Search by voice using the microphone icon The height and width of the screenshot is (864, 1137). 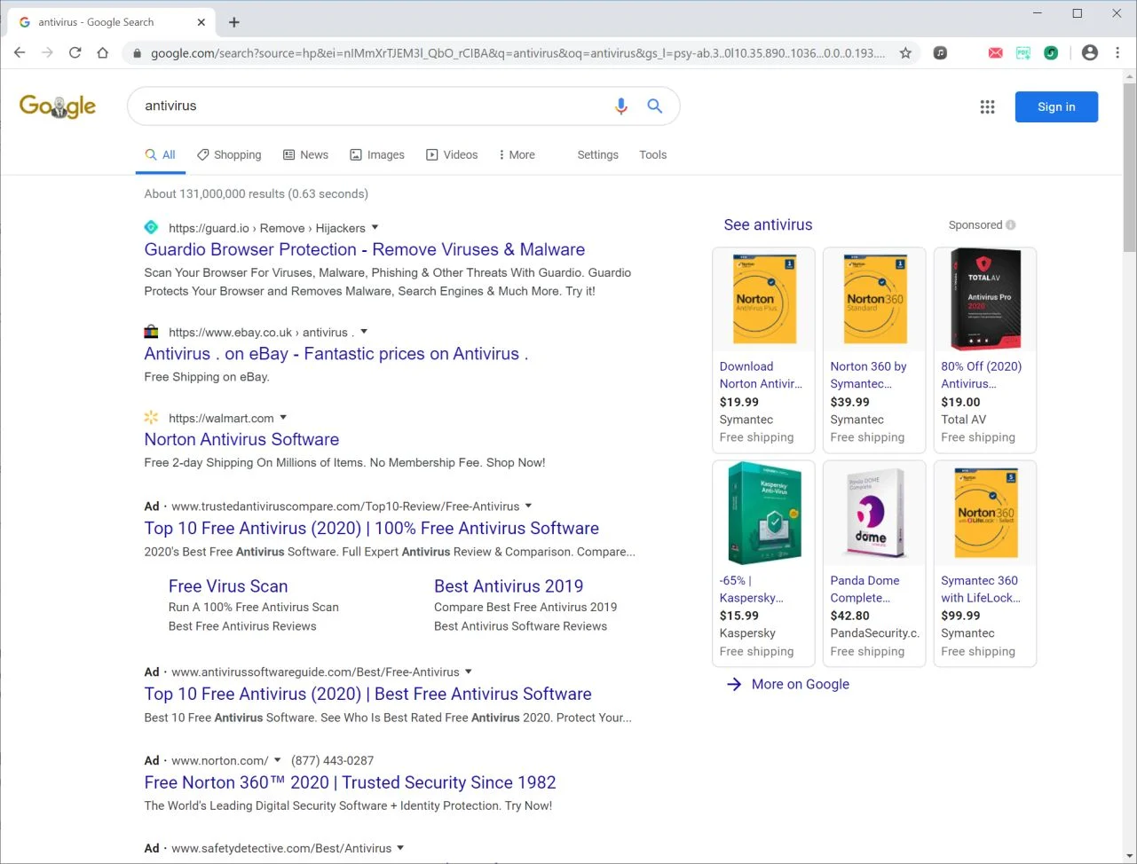coord(621,106)
